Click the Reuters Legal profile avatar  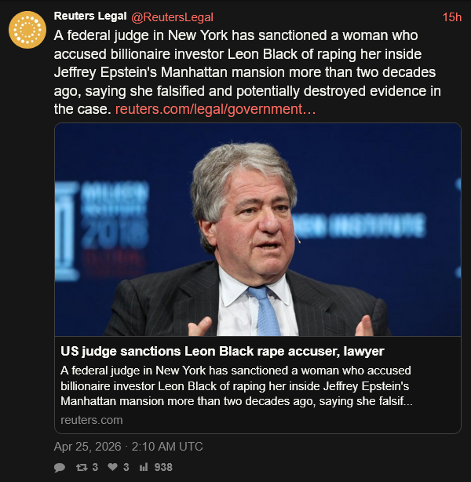(x=27, y=30)
